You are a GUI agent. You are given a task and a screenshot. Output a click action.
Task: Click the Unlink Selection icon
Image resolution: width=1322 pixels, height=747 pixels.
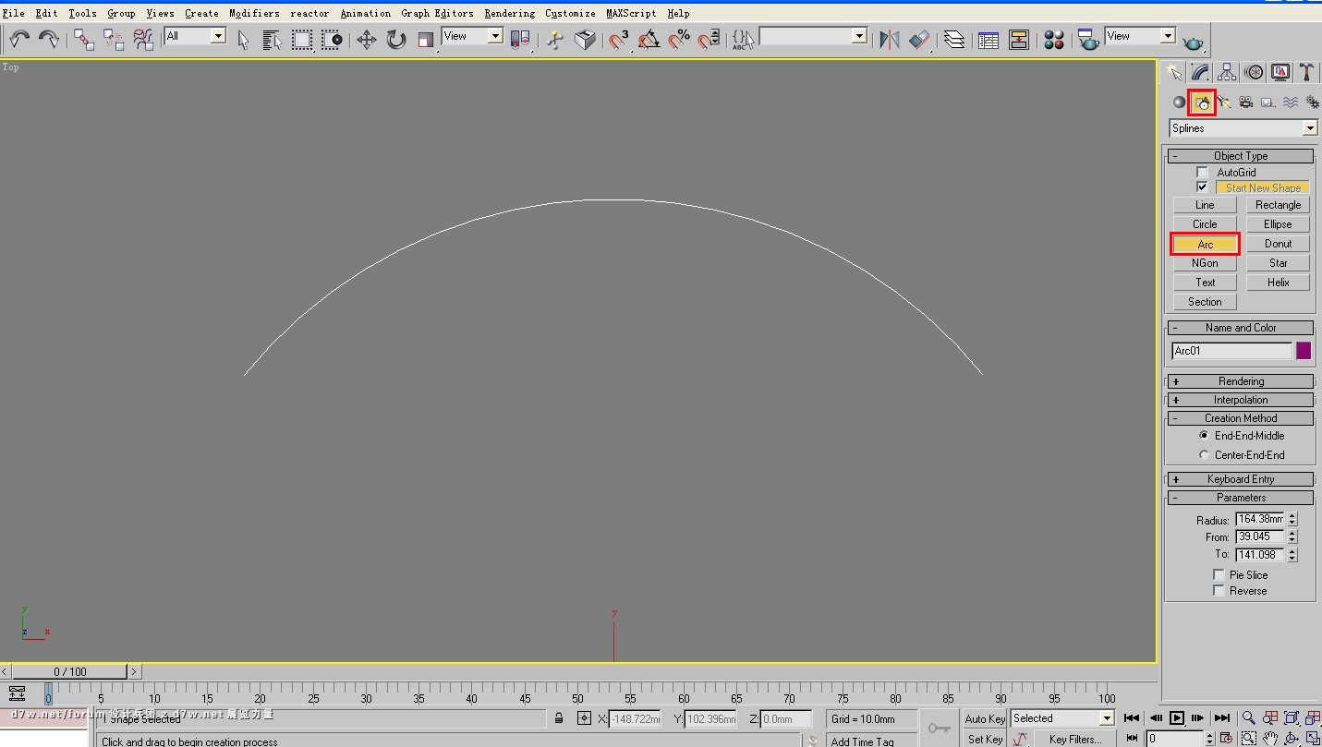tap(114, 39)
